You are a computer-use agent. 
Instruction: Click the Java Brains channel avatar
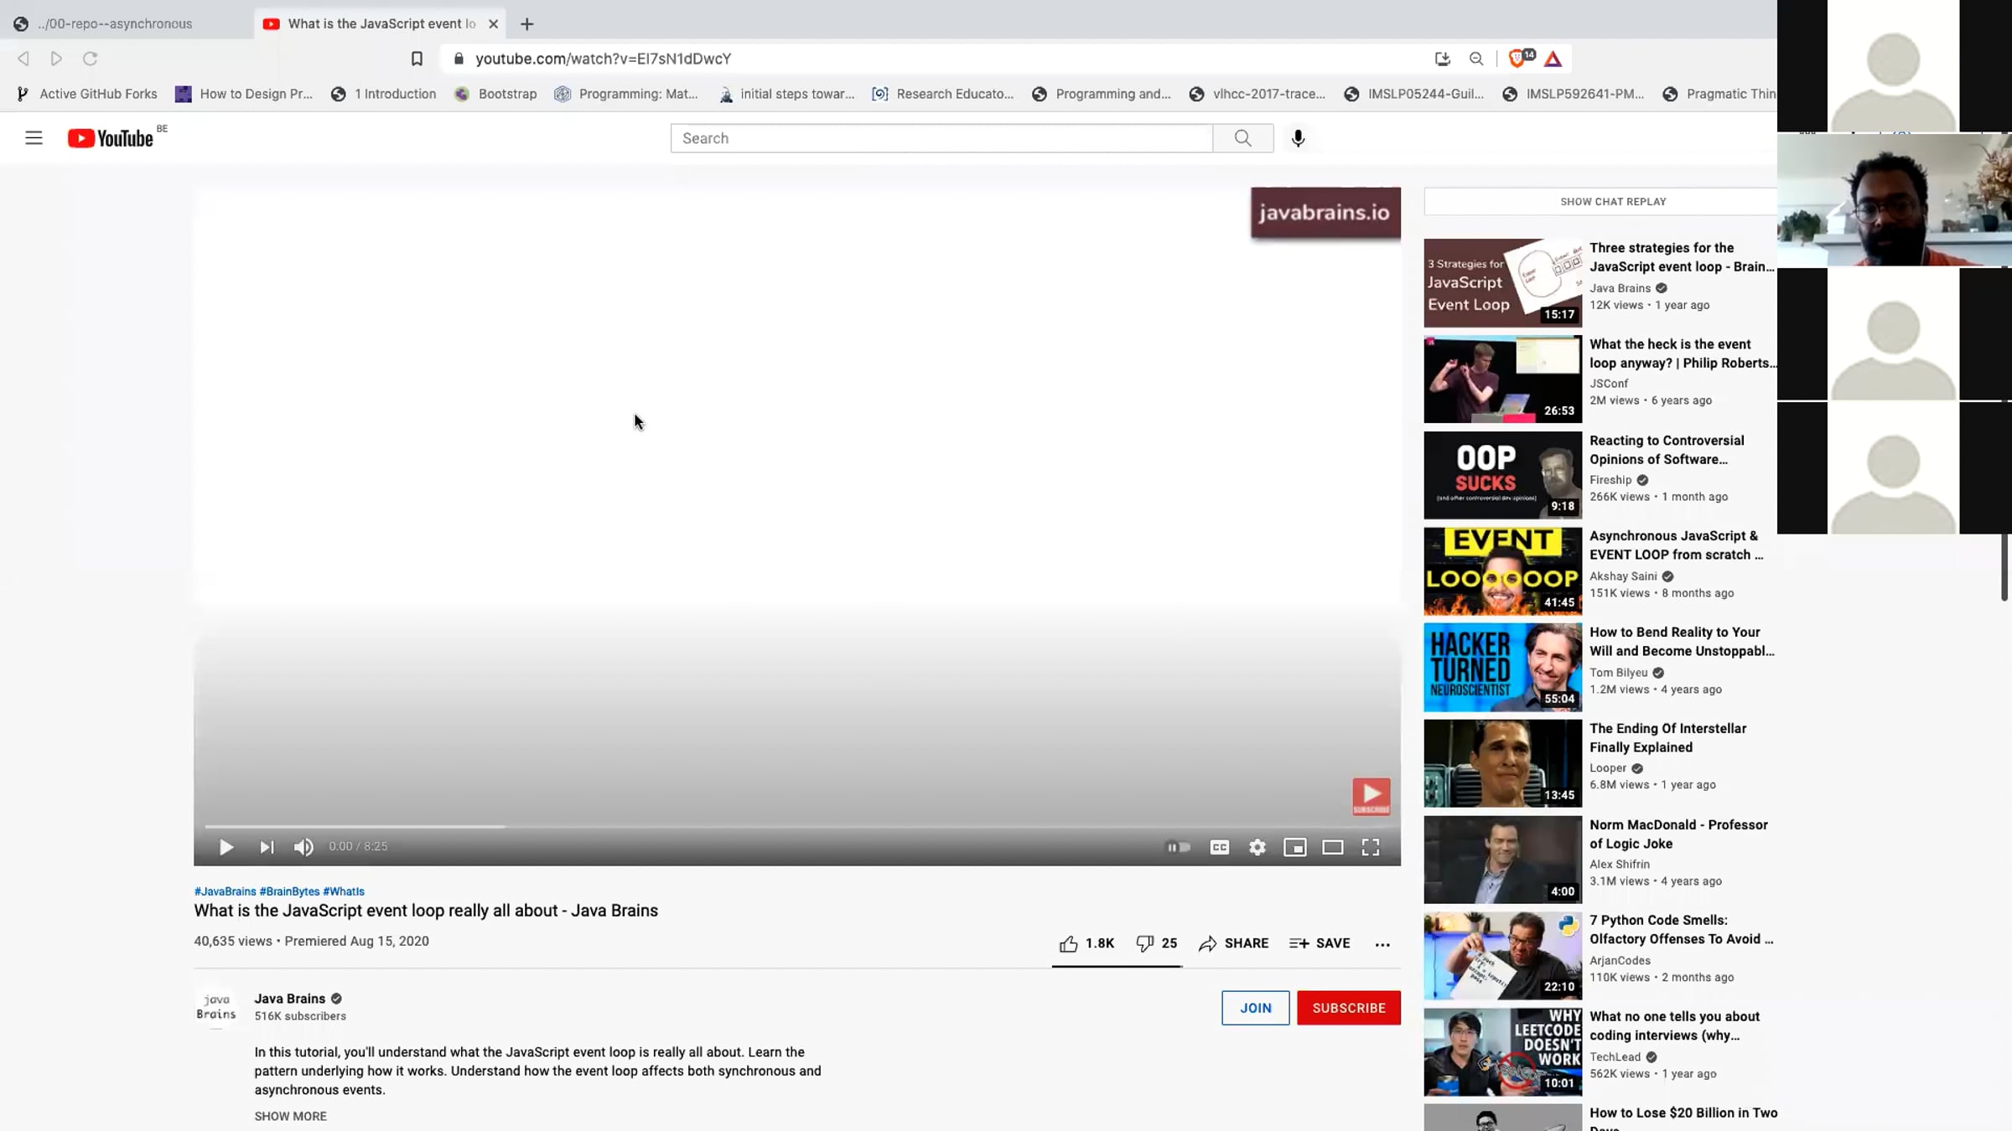coord(216,1007)
